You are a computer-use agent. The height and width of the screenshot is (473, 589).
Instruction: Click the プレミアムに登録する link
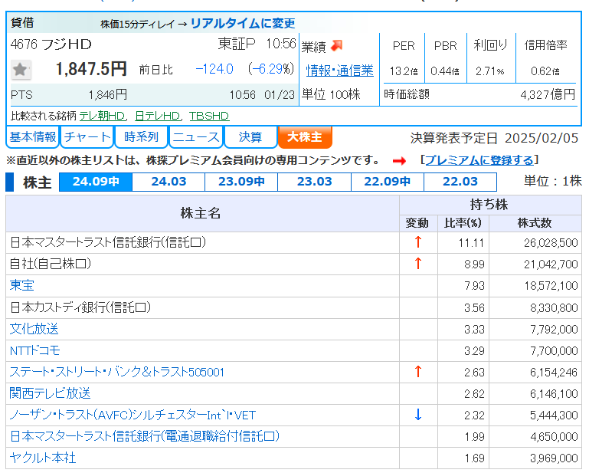479,160
